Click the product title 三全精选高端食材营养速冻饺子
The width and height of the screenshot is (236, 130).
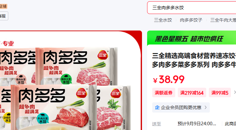(x=194, y=56)
